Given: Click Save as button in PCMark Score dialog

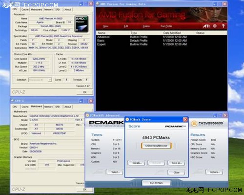Looking at the screenshot, I should coord(176,163).
